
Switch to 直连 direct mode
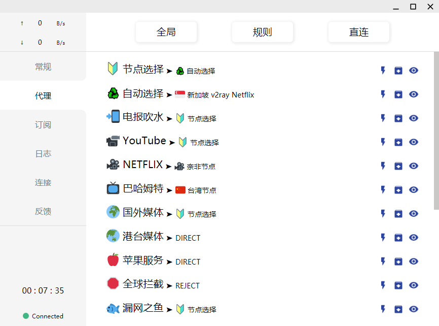pos(358,32)
